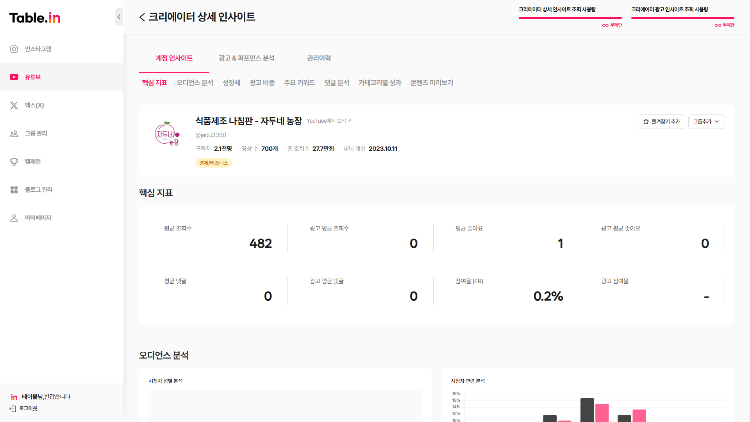Click the 평균 조회수 value 482
The height and width of the screenshot is (422, 750).
pyautogui.click(x=261, y=243)
